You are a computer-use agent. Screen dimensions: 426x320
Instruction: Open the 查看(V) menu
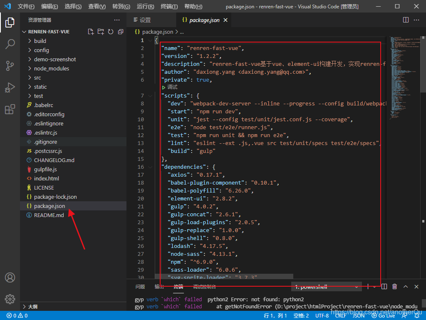[97, 6]
